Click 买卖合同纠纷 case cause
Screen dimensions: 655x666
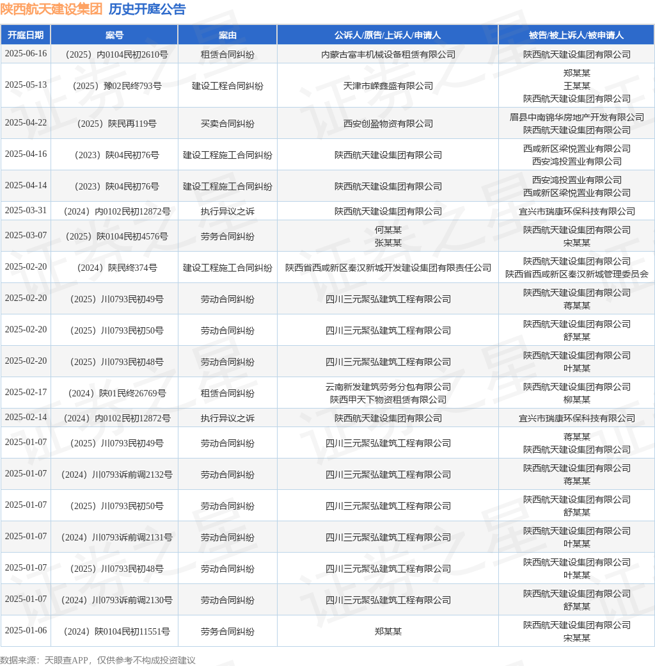pos(227,124)
